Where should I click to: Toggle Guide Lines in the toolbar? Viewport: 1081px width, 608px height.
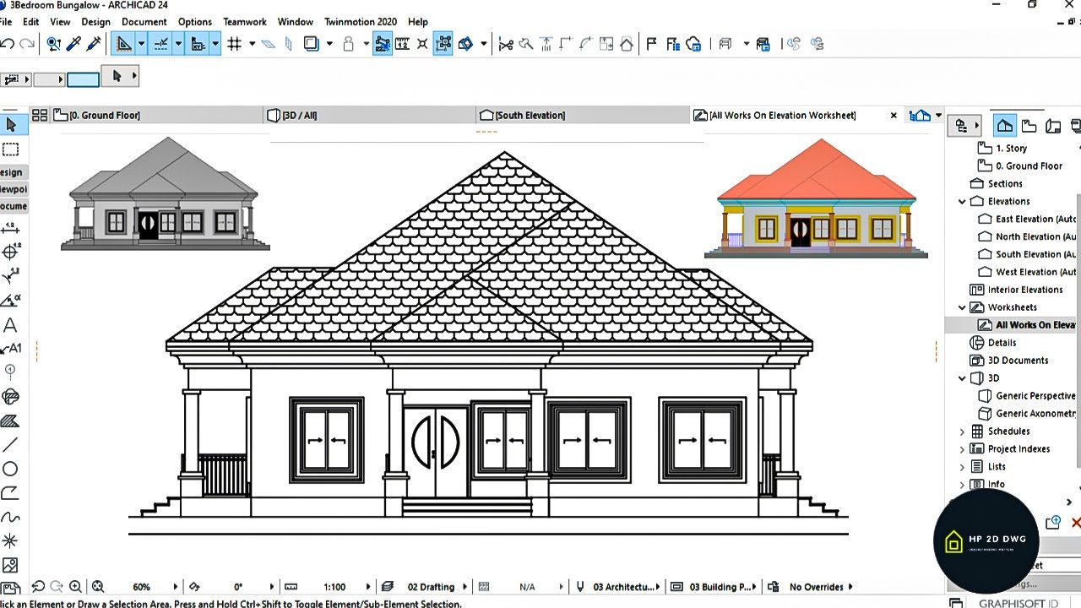point(161,44)
